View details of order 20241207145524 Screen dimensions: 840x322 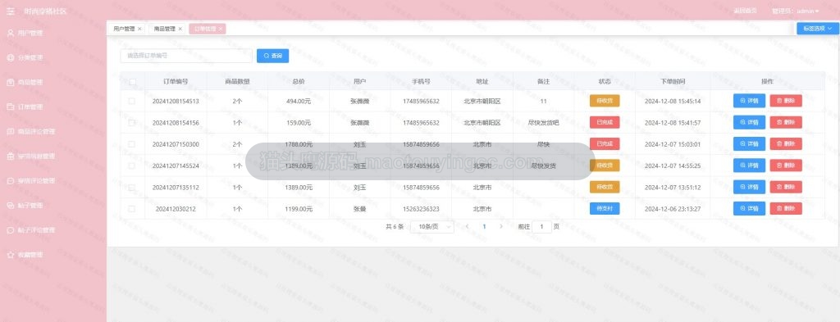pyautogui.click(x=749, y=166)
